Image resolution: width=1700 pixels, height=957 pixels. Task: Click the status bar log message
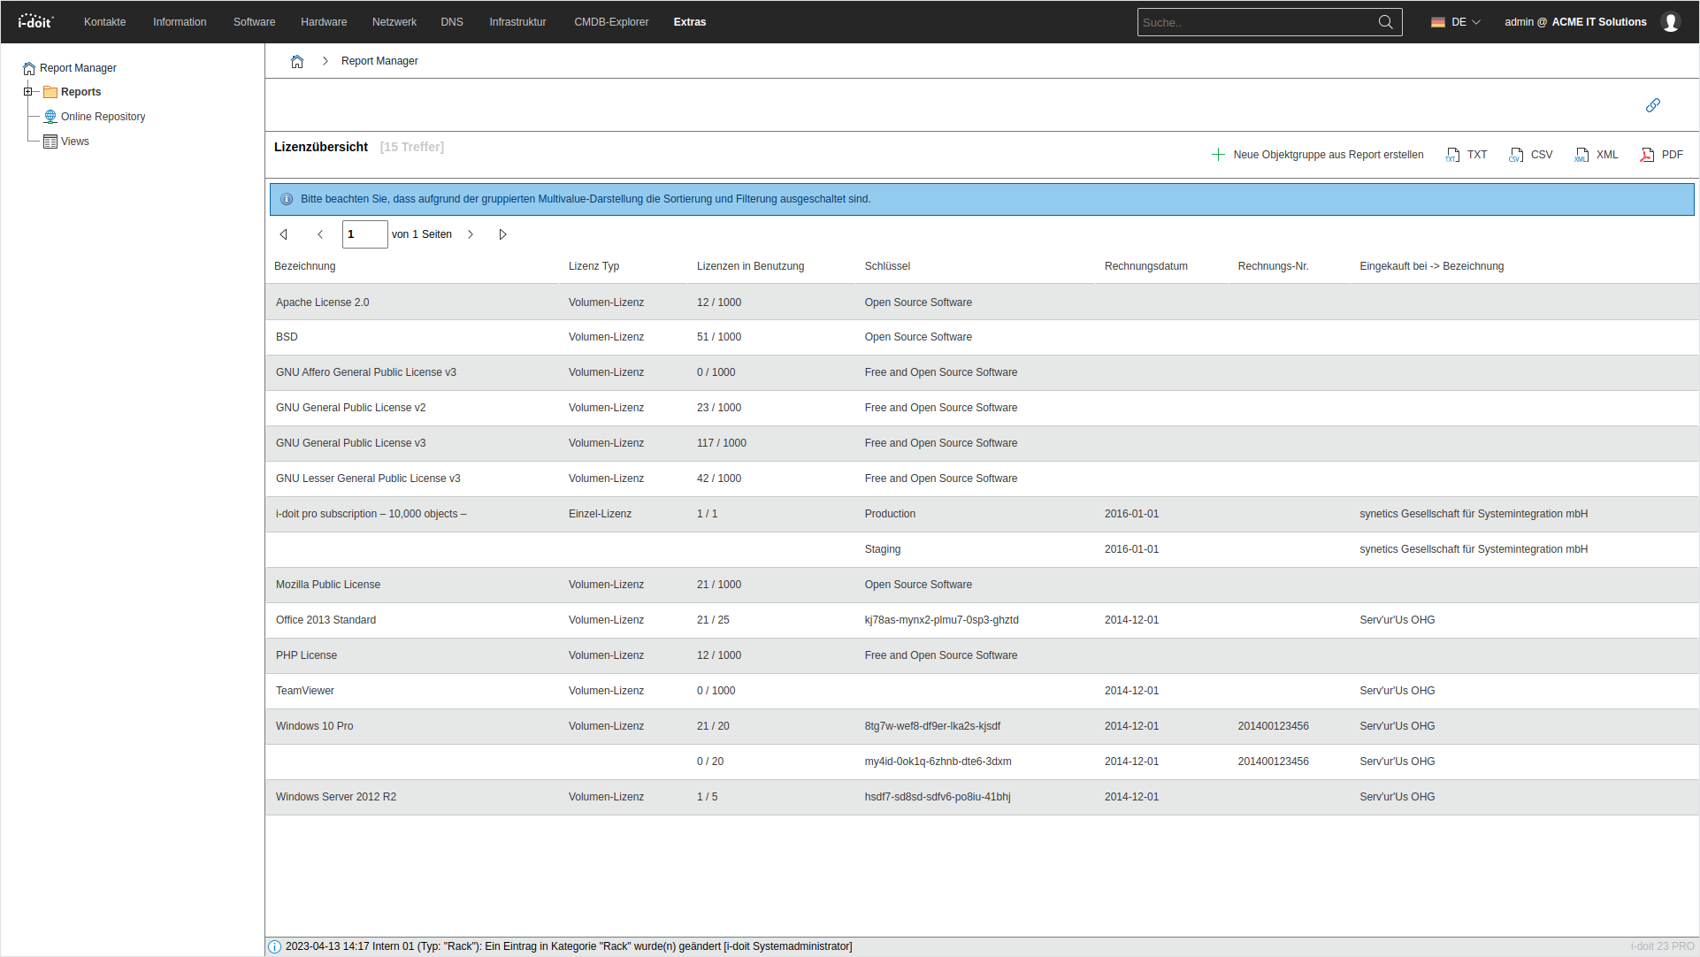(x=569, y=946)
